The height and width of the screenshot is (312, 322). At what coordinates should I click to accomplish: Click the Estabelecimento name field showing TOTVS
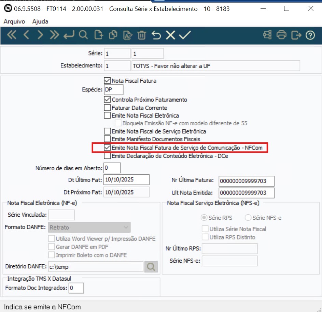click(x=215, y=66)
